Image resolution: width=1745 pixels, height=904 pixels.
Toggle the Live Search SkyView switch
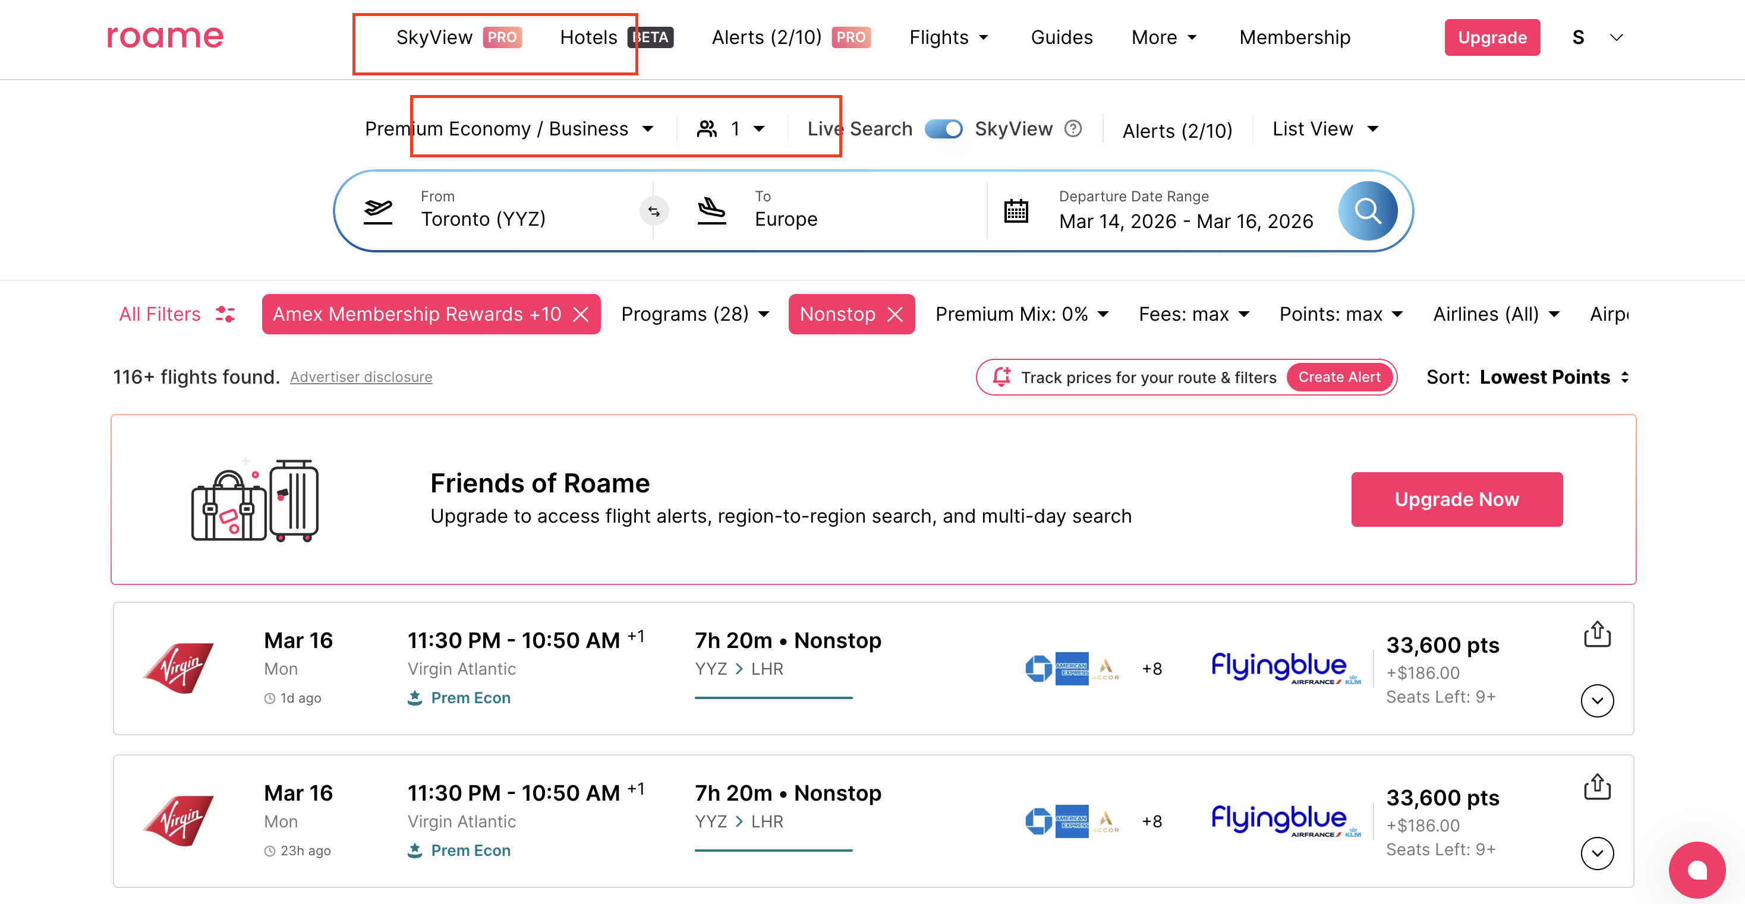[944, 129]
